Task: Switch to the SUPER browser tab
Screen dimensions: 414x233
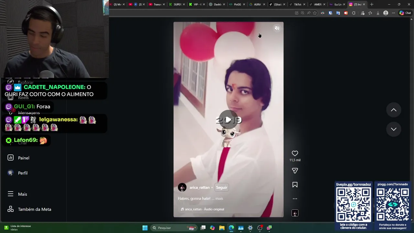Action: [177, 5]
